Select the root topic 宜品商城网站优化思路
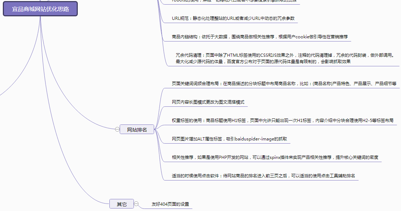 40,9
